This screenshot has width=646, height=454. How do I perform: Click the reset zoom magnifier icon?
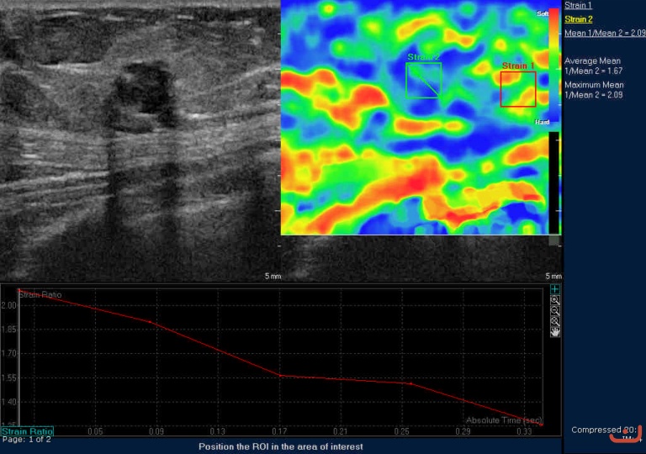[555, 320]
